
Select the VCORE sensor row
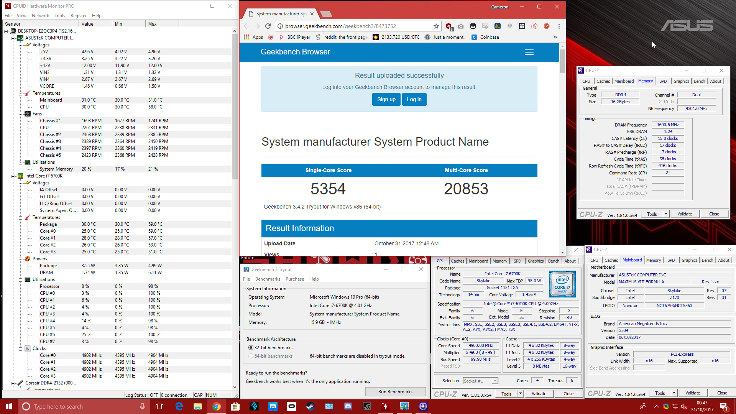coord(117,86)
